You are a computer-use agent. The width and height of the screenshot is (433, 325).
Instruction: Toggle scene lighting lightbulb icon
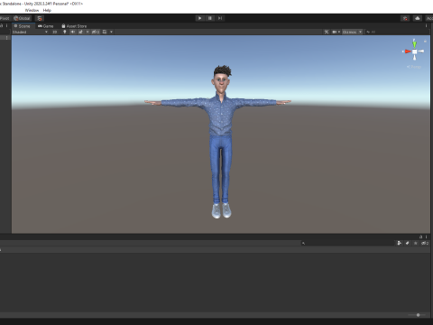coord(65,32)
